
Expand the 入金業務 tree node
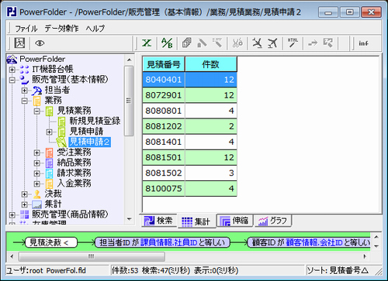pyautogui.click(x=36, y=183)
